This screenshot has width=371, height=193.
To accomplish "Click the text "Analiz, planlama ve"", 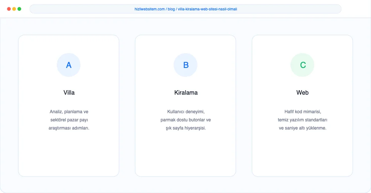I will pyautogui.click(x=69, y=112).
